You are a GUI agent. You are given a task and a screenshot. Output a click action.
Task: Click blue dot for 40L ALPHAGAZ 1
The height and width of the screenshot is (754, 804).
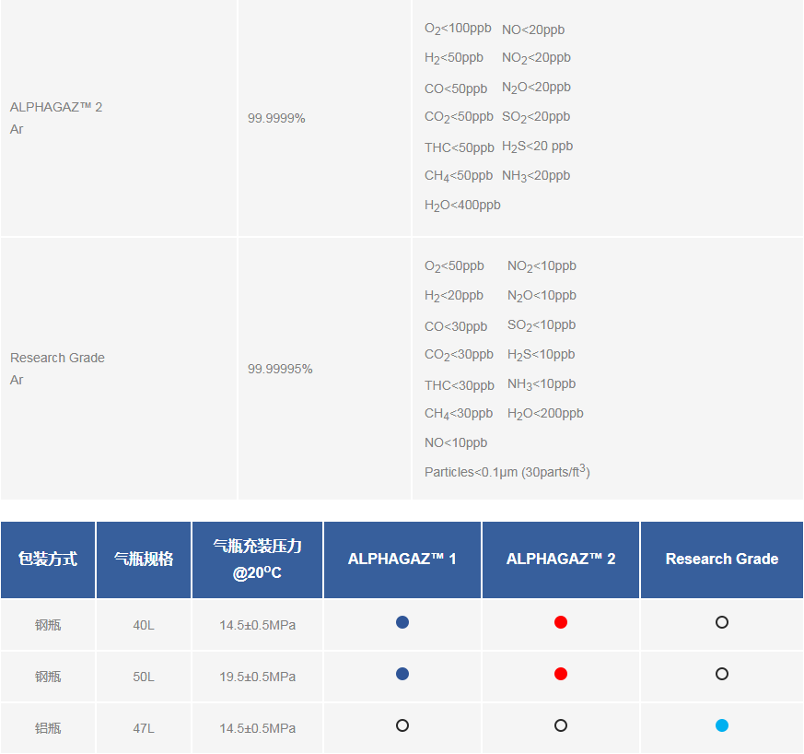[402, 622]
